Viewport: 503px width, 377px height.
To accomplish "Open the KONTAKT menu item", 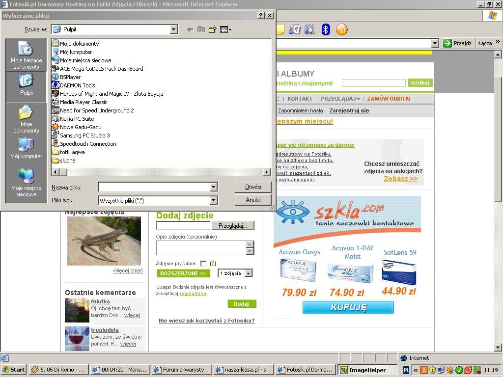I will point(300,99).
